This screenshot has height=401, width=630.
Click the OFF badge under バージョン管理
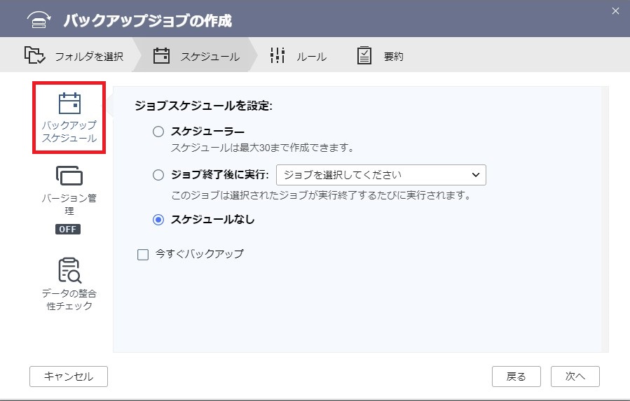point(68,230)
